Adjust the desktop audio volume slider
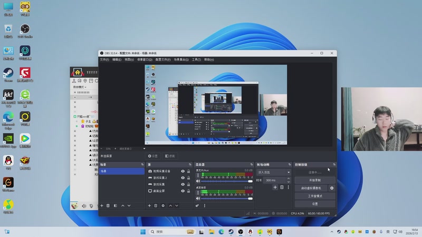 [x=227, y=199]
